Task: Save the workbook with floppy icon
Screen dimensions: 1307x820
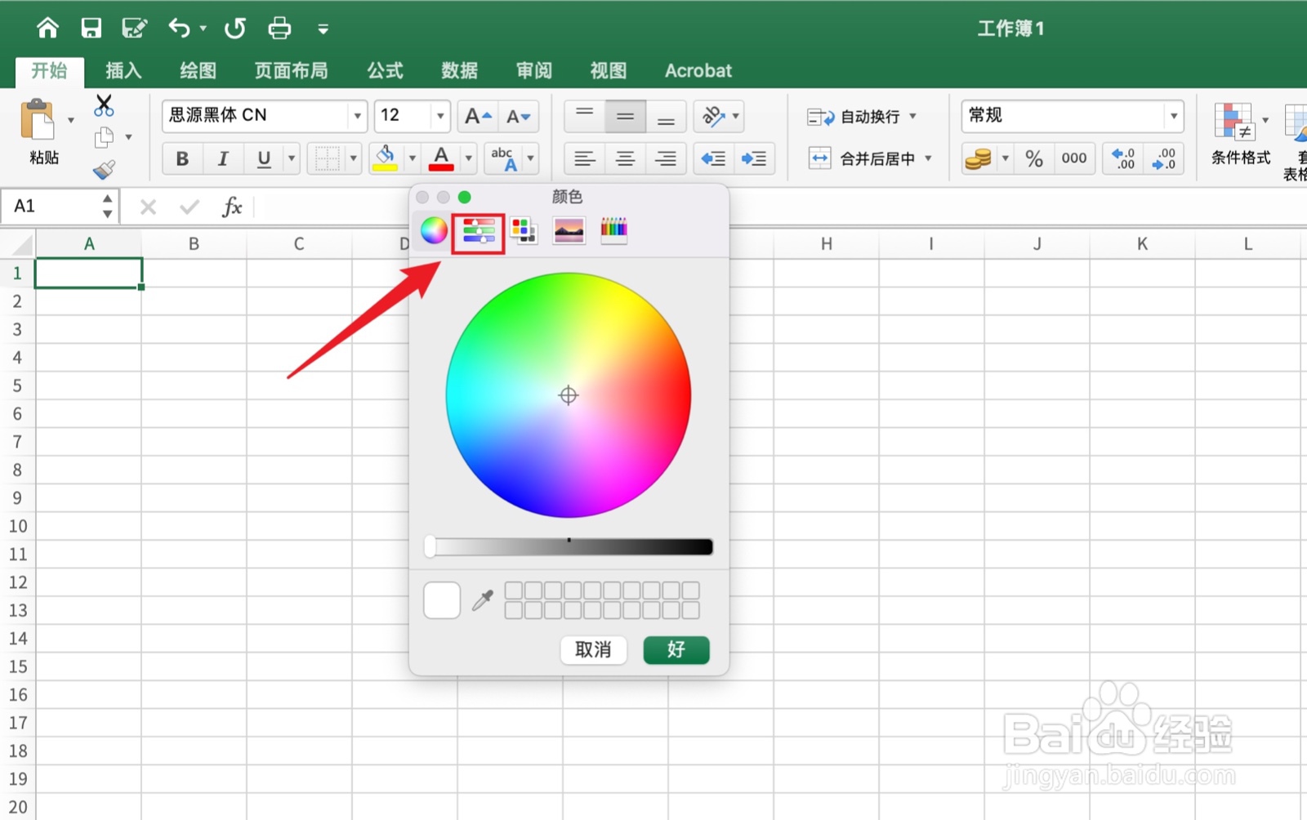Action: pos(91,29)
